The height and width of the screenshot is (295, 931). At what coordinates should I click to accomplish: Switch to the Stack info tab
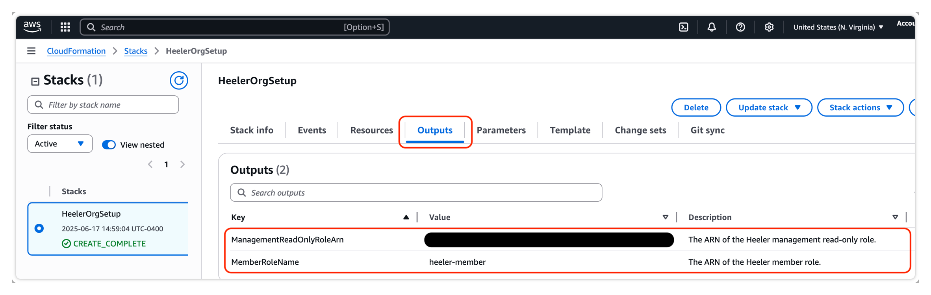252,130
